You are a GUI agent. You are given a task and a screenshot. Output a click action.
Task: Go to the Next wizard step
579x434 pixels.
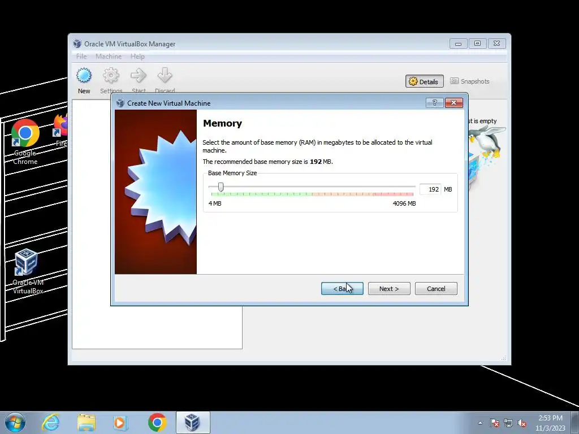point(389,289)
